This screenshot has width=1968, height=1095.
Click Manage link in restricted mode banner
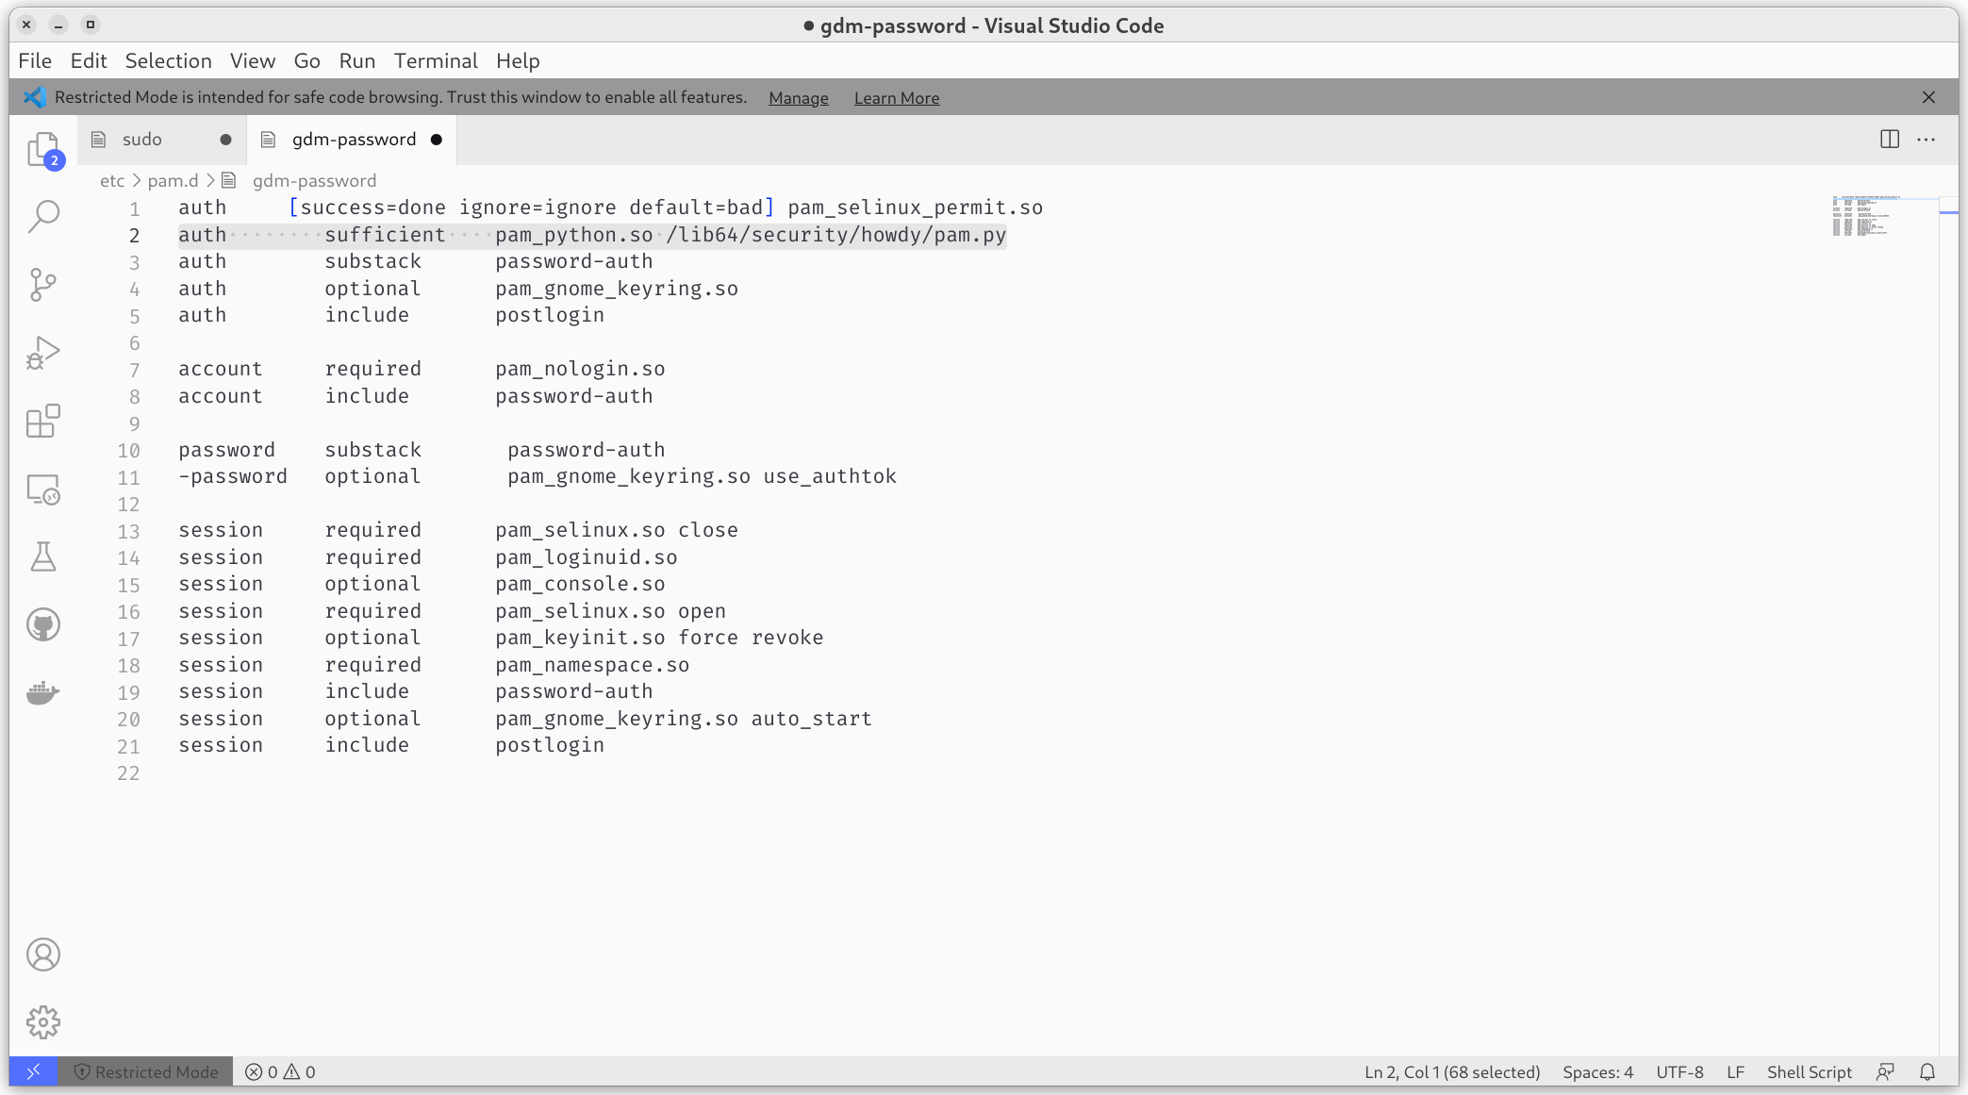[x=798, y=97]
